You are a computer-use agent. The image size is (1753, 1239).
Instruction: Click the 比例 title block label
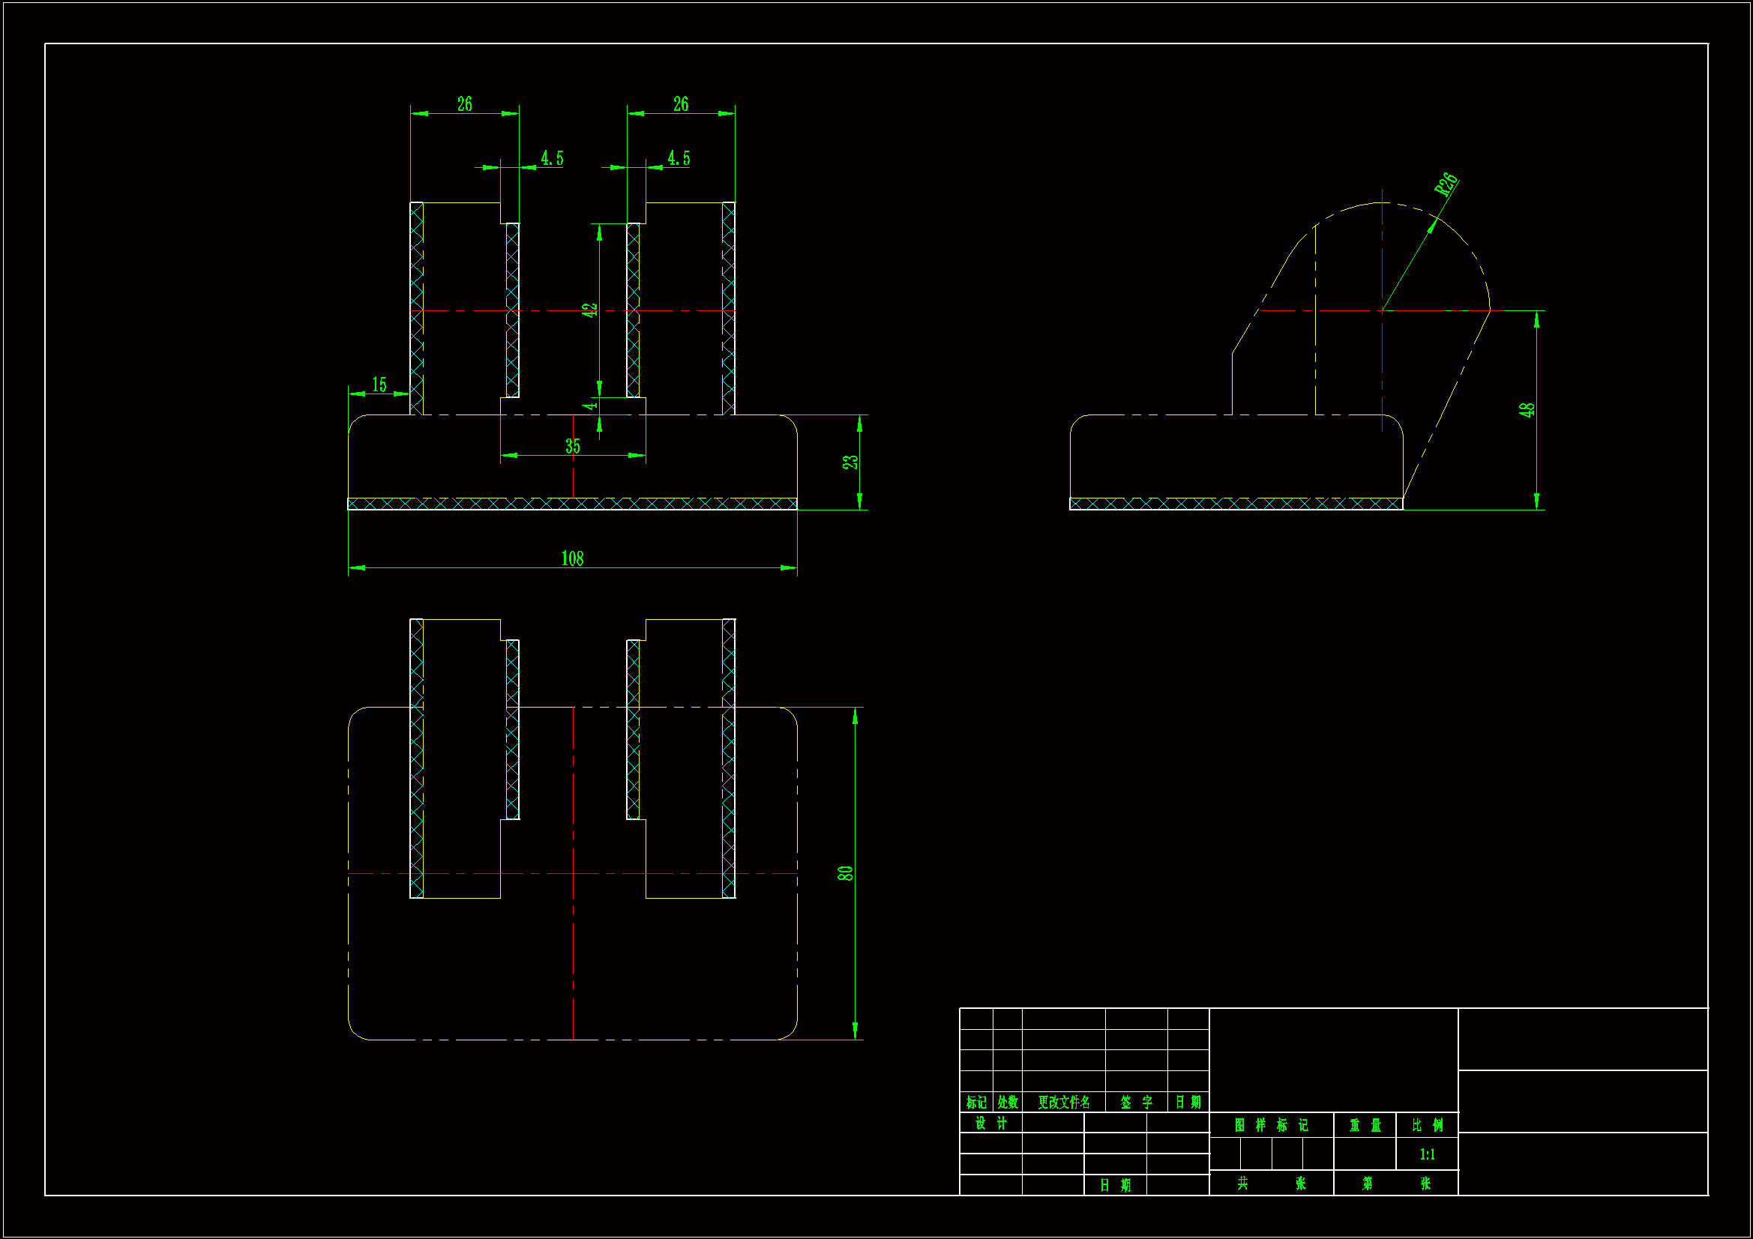click(x=1427, y=1125)
